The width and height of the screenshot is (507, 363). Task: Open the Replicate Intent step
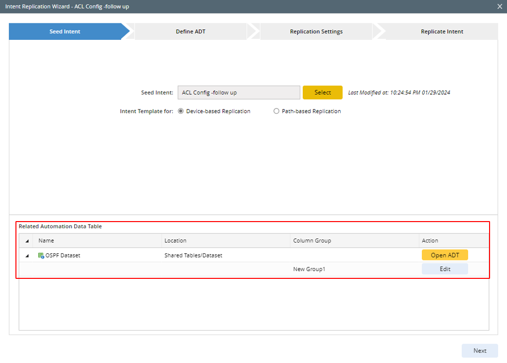coord(442,31)
